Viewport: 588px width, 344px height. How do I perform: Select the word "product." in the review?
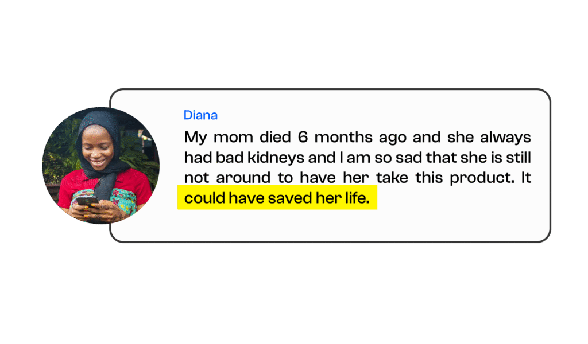click(482, 178)
